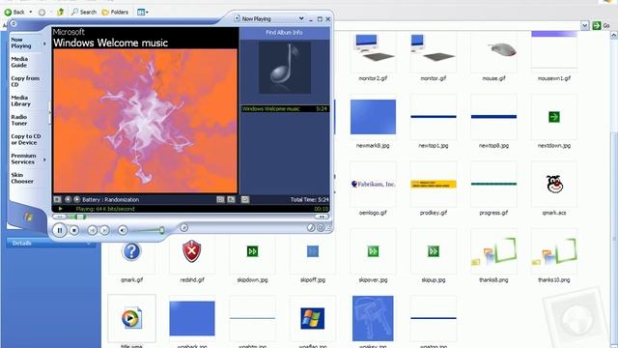
Task: Select qmark.acs clown file
Action: pos(553,189)
